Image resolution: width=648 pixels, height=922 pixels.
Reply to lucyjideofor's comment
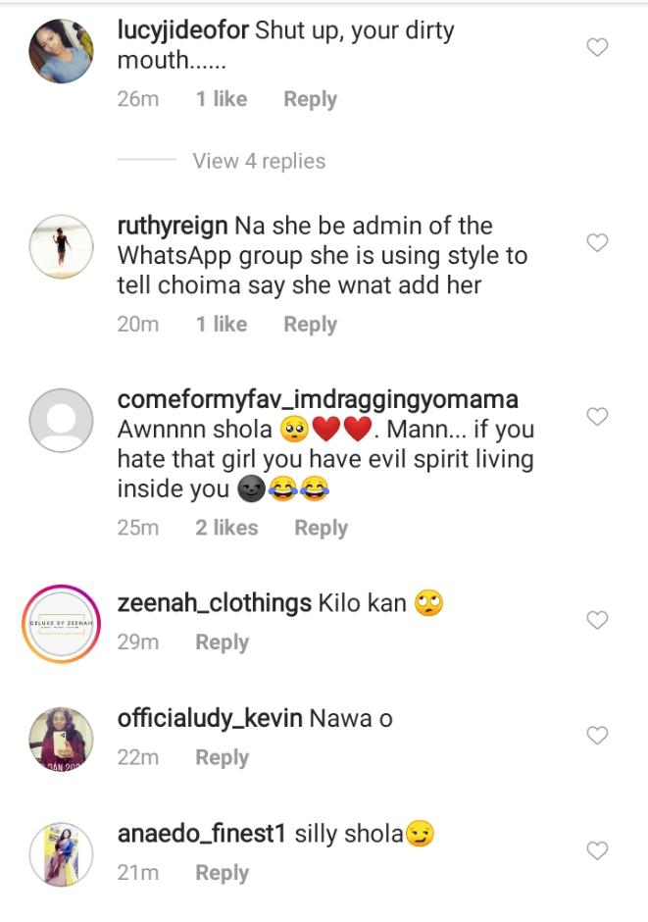pyautogui.click(x=310, y=99)
